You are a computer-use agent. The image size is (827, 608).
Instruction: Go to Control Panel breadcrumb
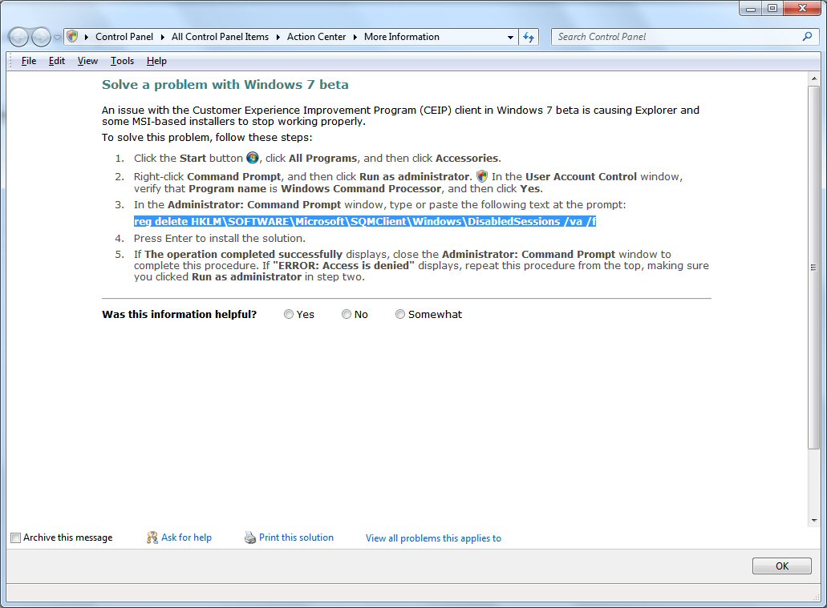point(124,37)
